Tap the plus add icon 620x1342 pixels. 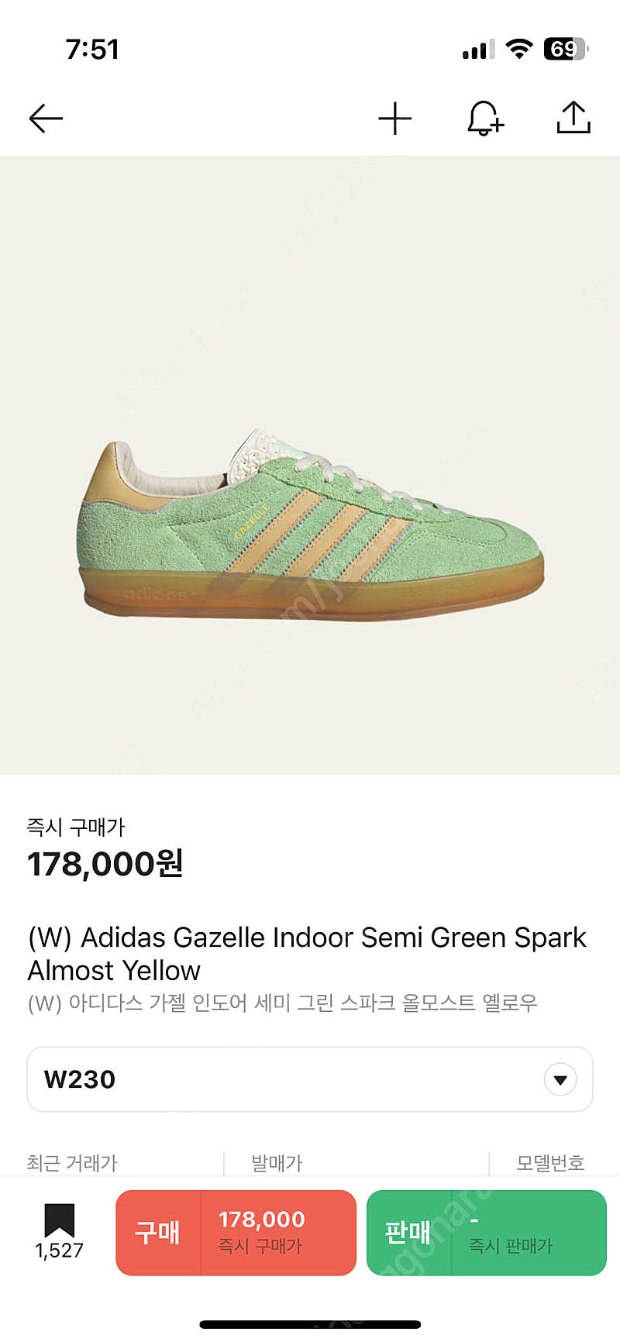coord(395,119)
